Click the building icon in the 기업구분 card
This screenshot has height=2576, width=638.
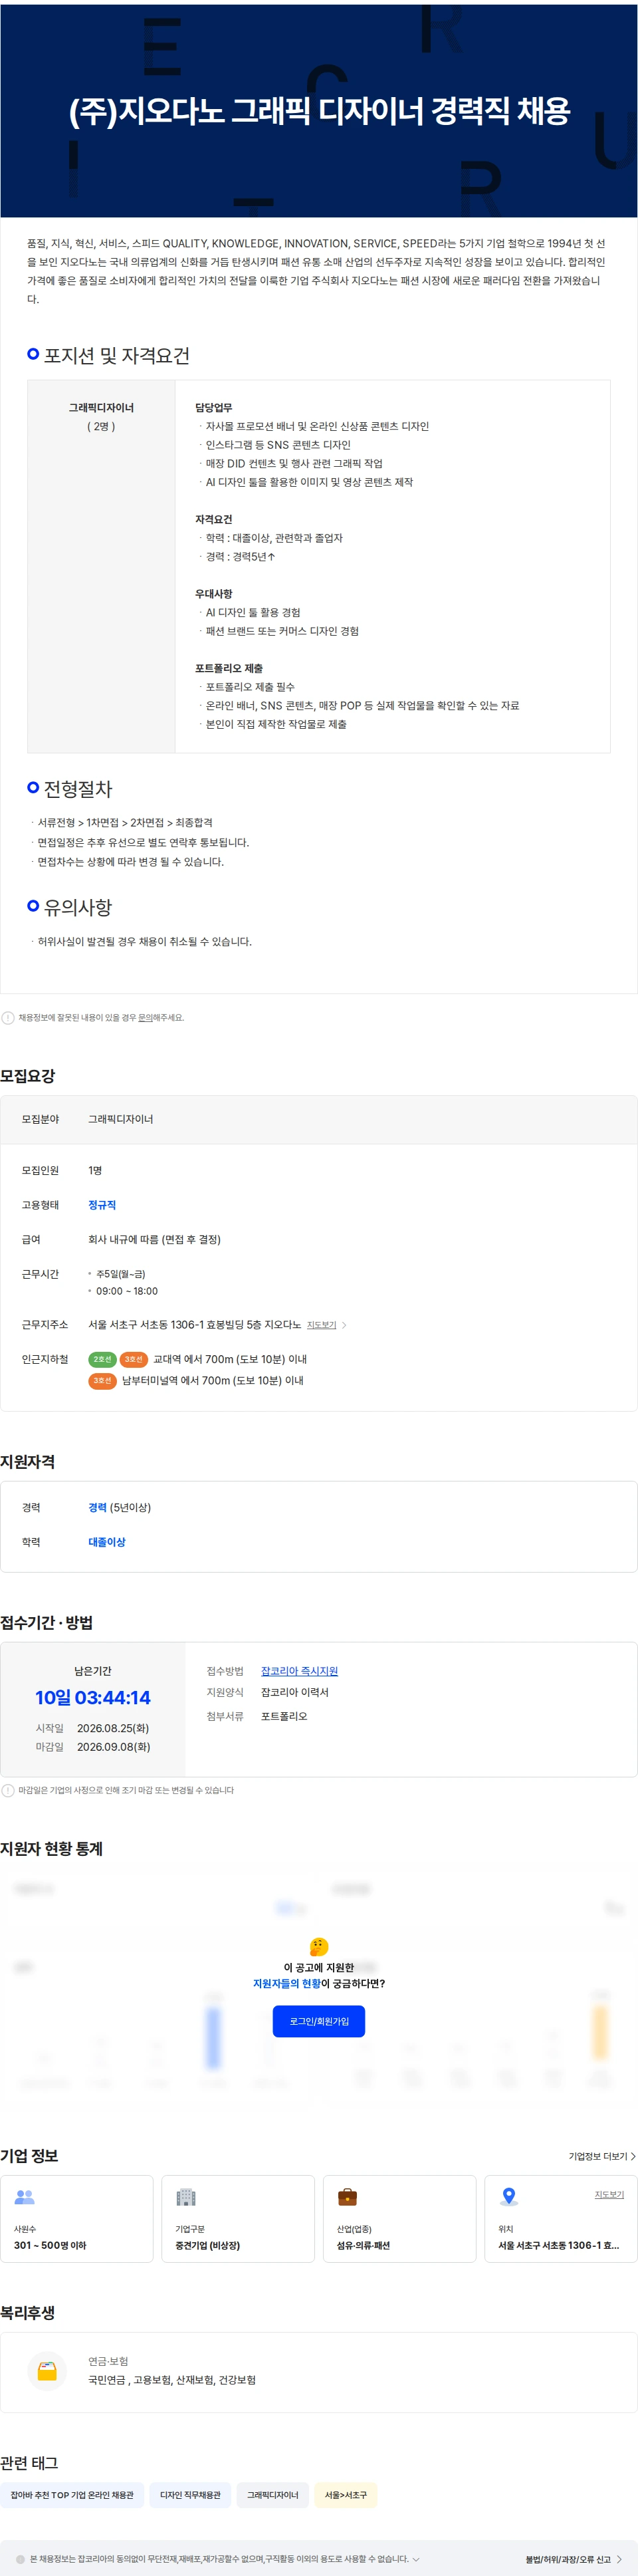pos(186,2197)
